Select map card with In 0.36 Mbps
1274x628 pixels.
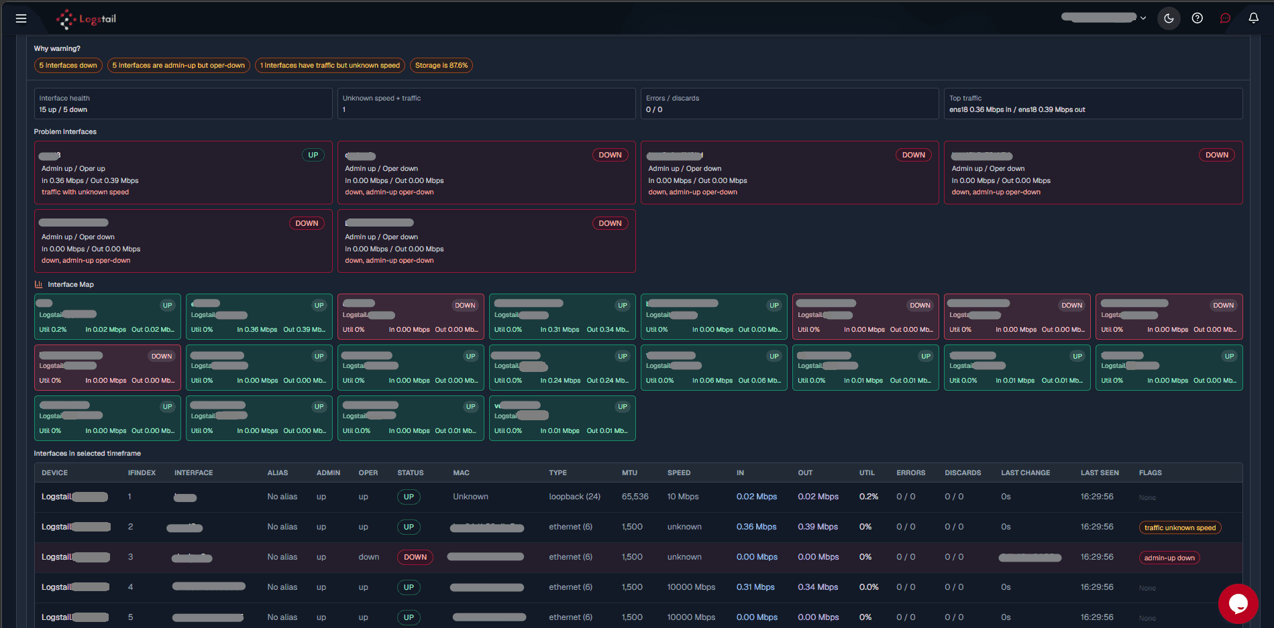[259, 317]
